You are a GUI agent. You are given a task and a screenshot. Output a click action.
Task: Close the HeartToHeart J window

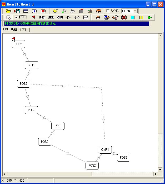click(161, 4)
